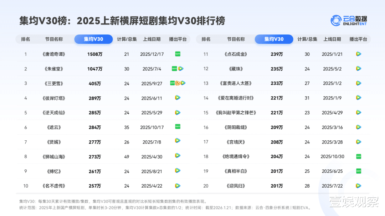This screenshot has height=216, width=385.
Task: Click the Tencent Video icon for 《搏忆》
Action: coord(178,171)
